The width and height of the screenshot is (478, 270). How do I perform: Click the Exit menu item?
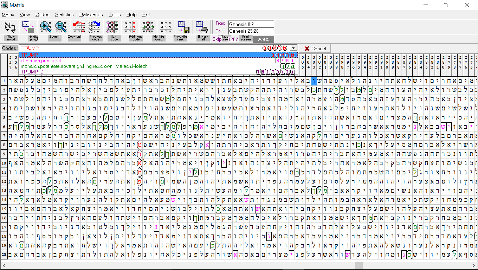(146, 14)
